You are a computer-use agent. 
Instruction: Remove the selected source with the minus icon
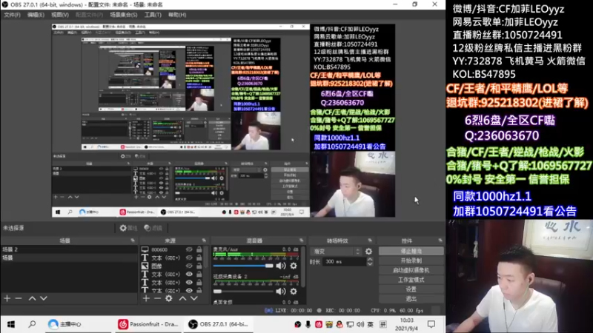[157, 298]
